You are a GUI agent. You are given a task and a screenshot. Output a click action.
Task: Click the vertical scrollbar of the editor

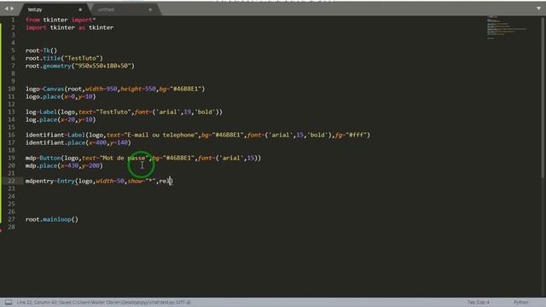coord(543,97)
